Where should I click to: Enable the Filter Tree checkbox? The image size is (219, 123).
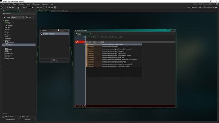(x=20, y=117)
